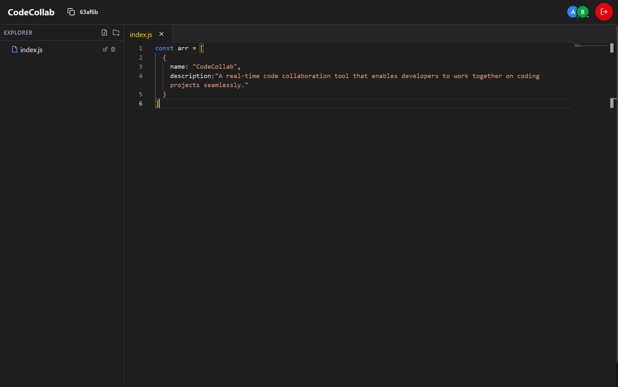This screenshot has width=618, height=387.
Task: Leave the session with the red exit icon
Action: [x=604, y=11]
